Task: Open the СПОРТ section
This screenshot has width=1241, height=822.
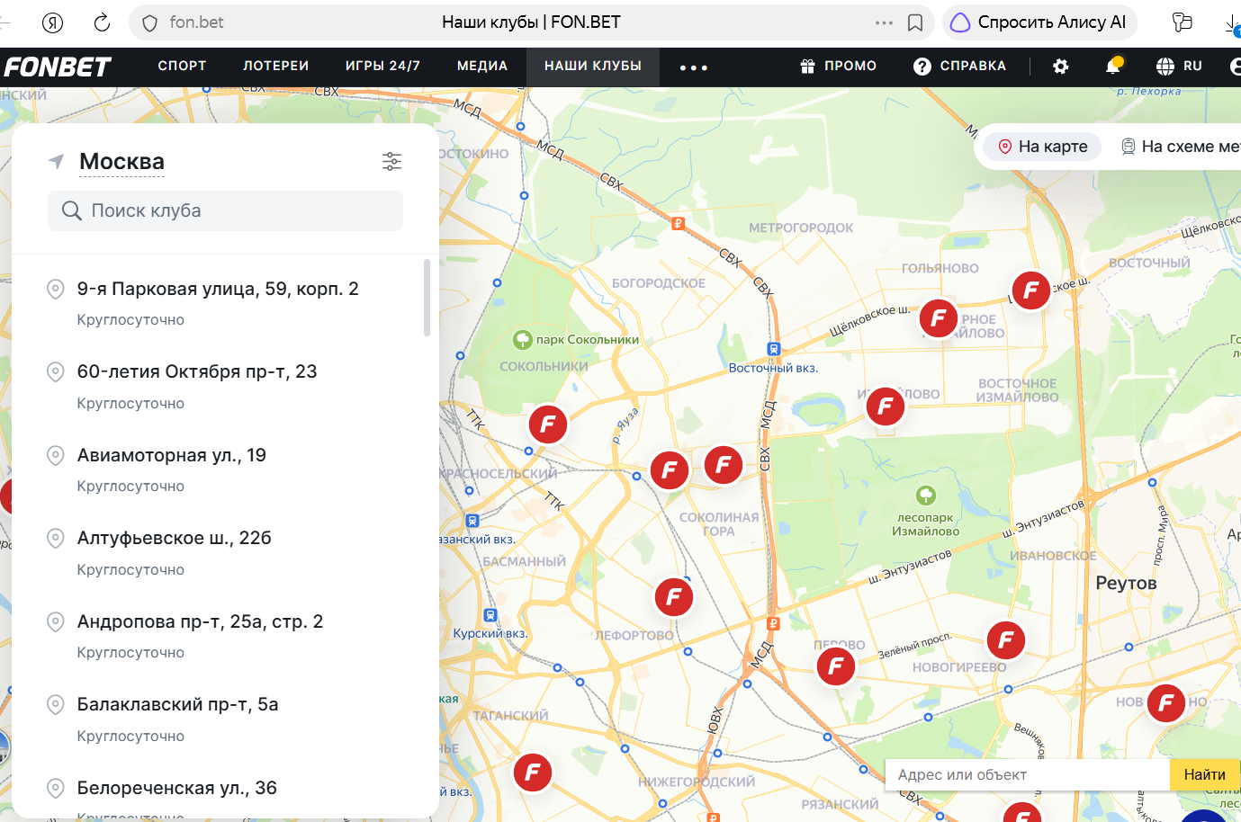Action: (182, 67)
